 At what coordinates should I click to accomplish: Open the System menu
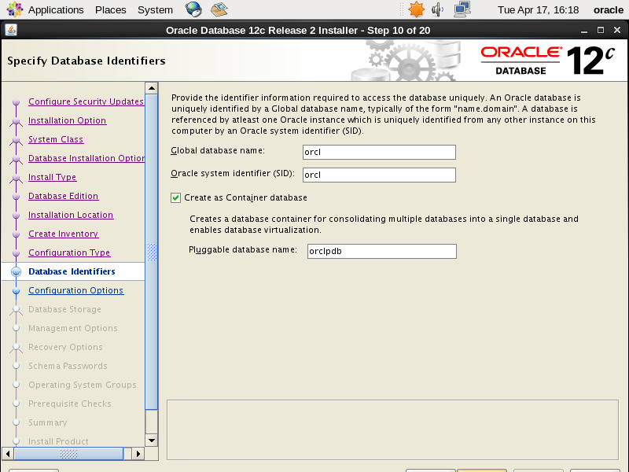(x=155, y=9)
